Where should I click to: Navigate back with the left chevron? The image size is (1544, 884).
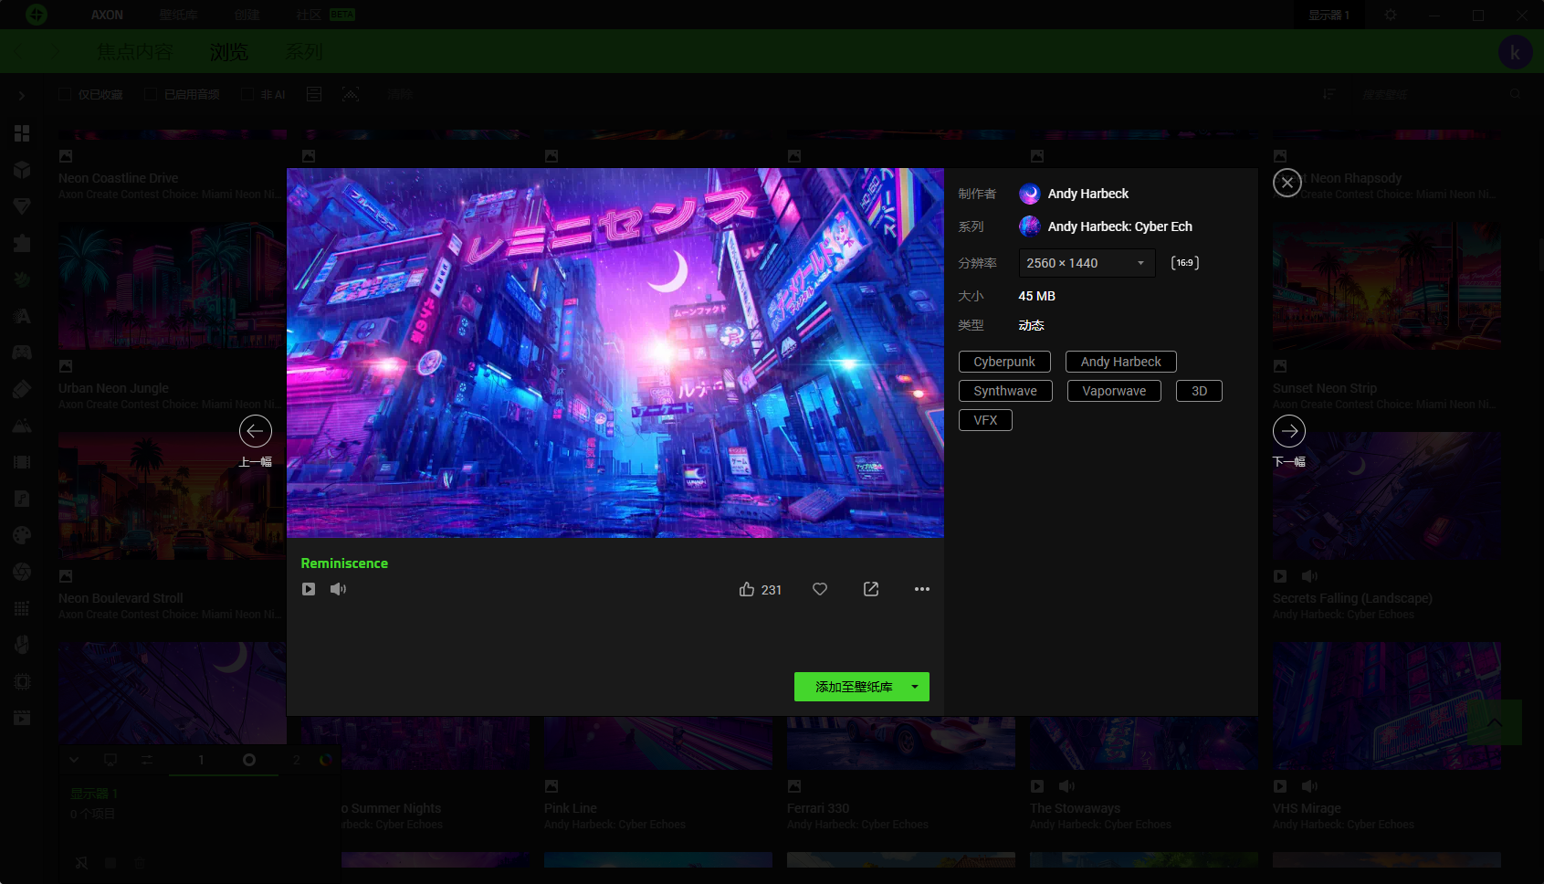pyautogui.click(x=20, y=52)
